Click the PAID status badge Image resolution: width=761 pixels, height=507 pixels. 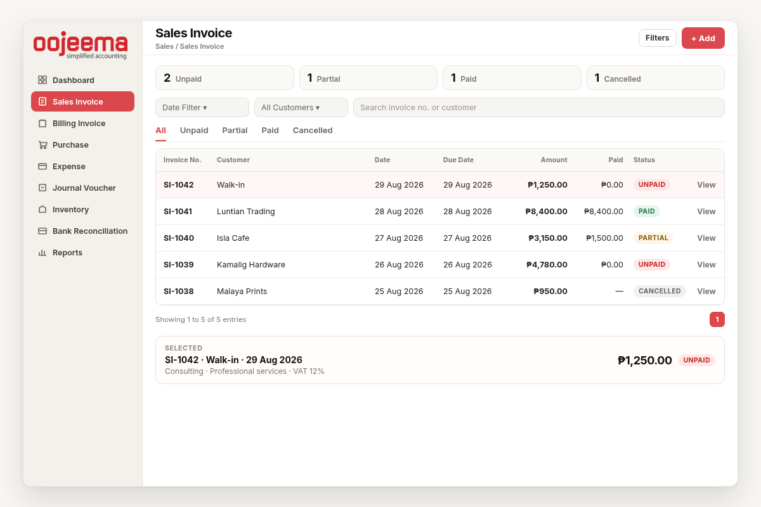[647, 212]
